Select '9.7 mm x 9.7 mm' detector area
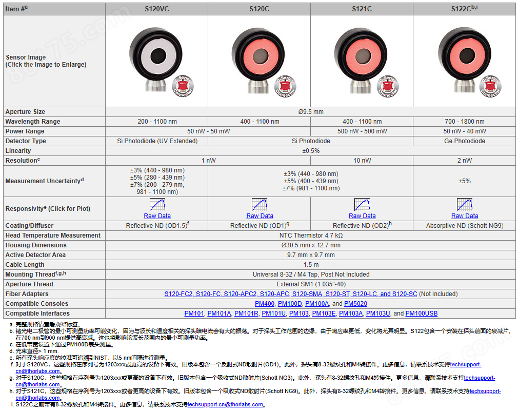The height and width of the screenshot is (411, 518). [310, 255]
